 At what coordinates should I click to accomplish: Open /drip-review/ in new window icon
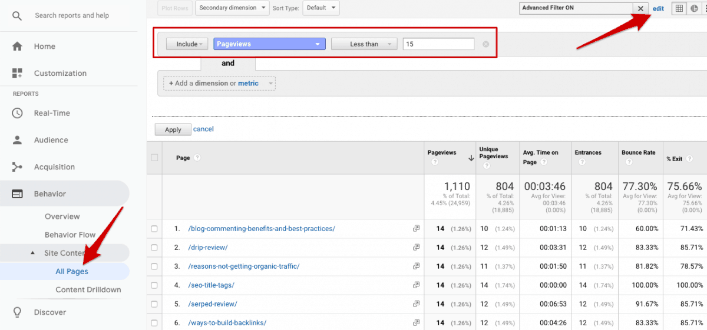coord(417,248)
